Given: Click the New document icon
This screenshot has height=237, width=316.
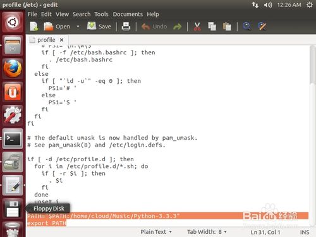Looking at the screenshot, I should (x=34, y=27).
